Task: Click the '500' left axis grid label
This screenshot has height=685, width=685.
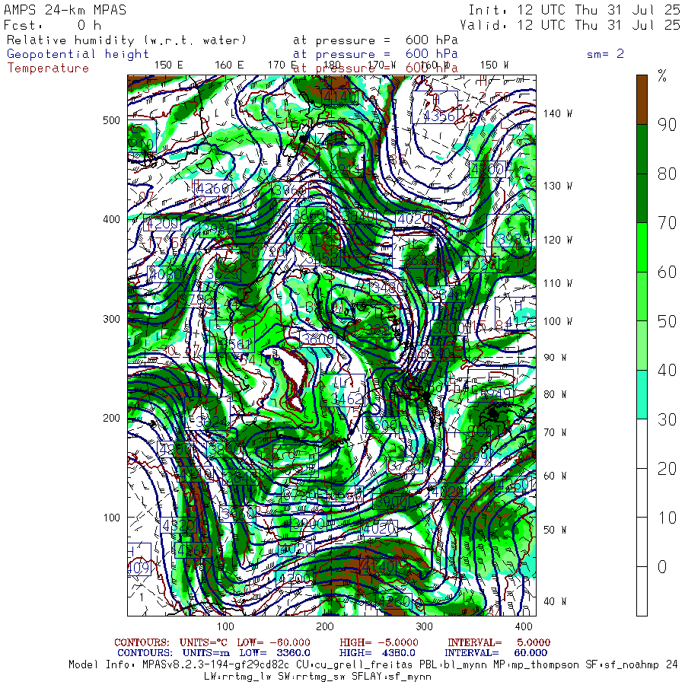Action: 111,120
